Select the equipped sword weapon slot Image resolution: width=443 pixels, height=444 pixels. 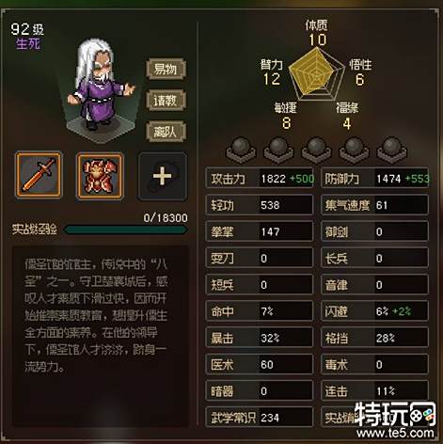pos(39,175)
